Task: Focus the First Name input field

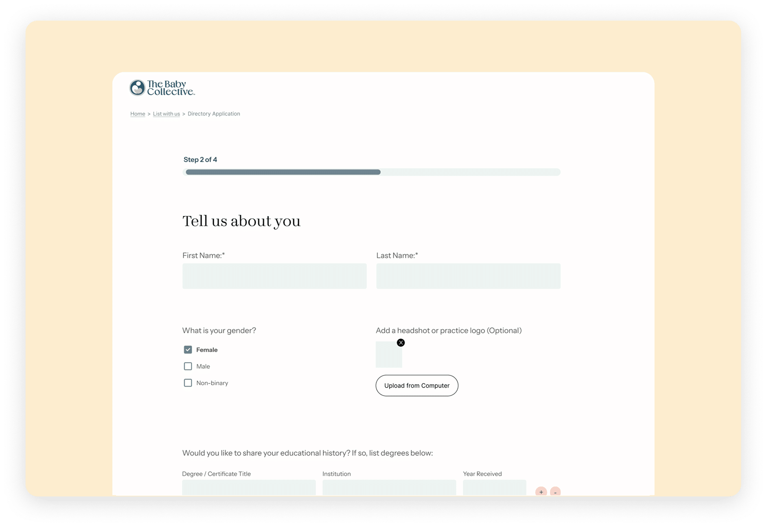Action: click(274, 276)
